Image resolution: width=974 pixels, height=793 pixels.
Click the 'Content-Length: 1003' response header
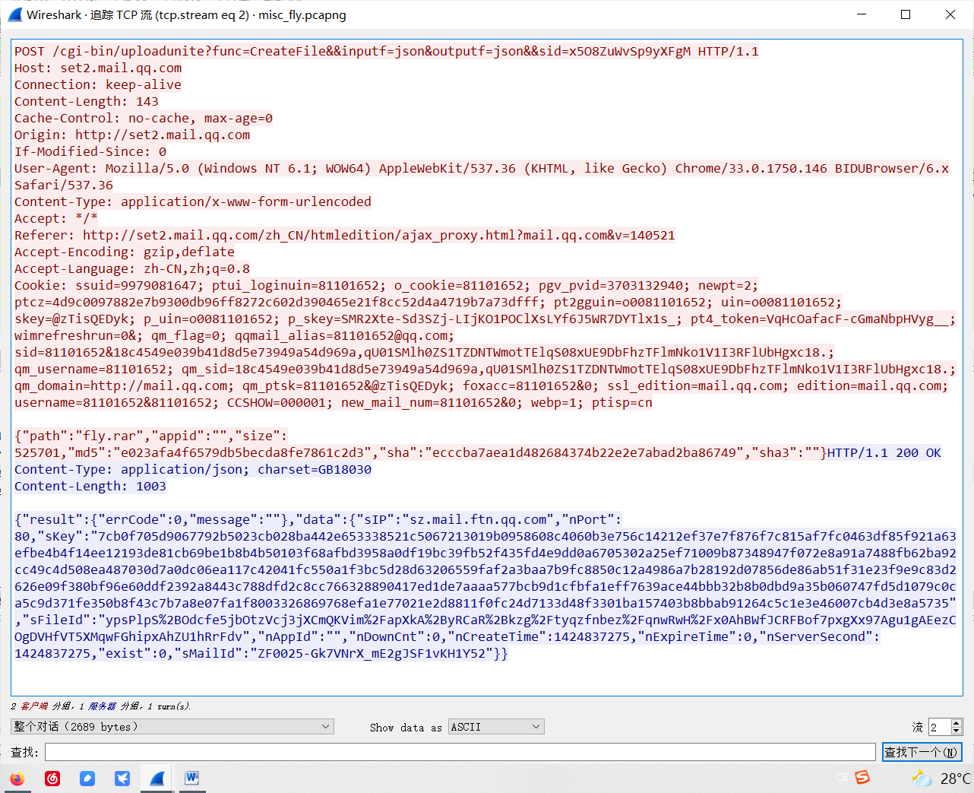point(90,486)
